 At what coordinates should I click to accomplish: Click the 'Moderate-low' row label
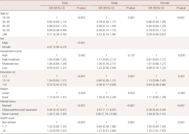coord(10,64)
